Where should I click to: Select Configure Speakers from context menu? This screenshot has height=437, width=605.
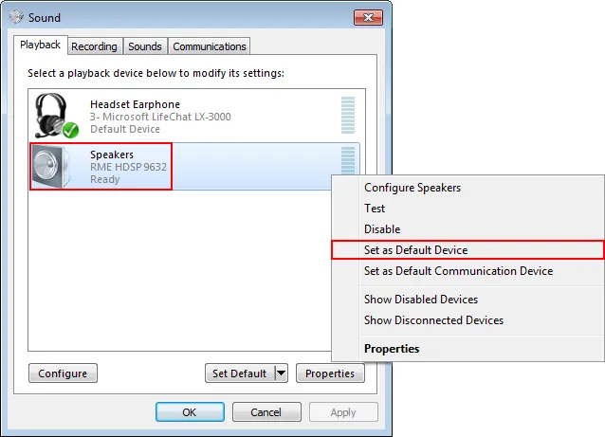pyautogui.click(x=412, y=188)
